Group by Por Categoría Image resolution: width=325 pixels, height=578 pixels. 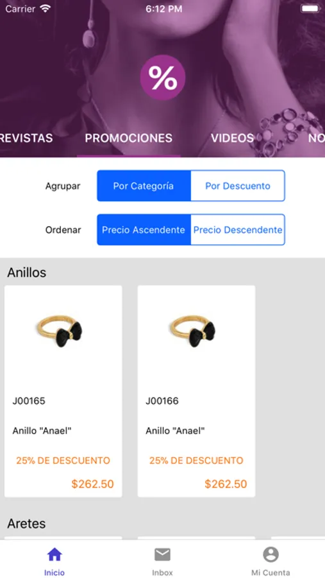click(144, 186)
